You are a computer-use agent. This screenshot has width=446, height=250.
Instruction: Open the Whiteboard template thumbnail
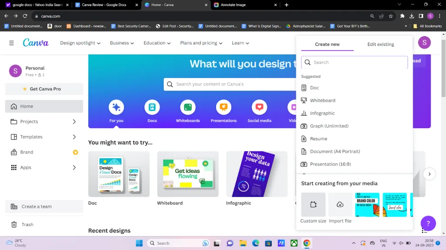pos(188,174)
